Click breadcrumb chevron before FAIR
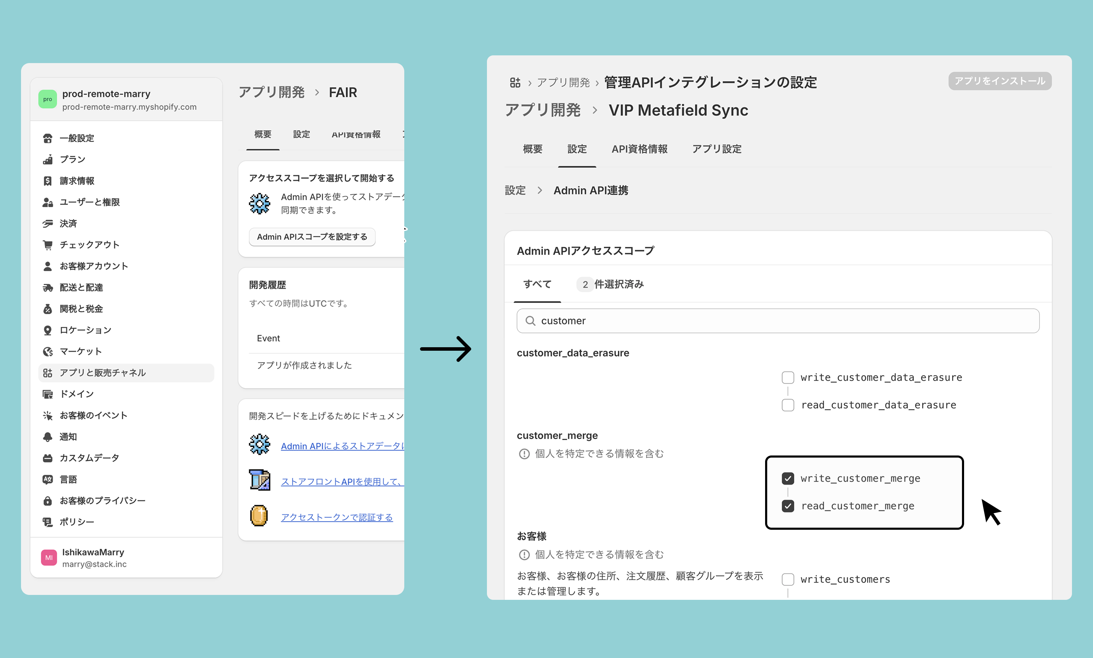Image resolution: width=1093 pixels, height=658 pixels. 317,92
